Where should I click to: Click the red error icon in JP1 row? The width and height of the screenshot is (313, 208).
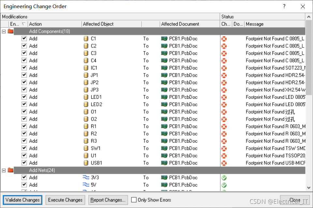pyautogui.click(x=224, y=75)
